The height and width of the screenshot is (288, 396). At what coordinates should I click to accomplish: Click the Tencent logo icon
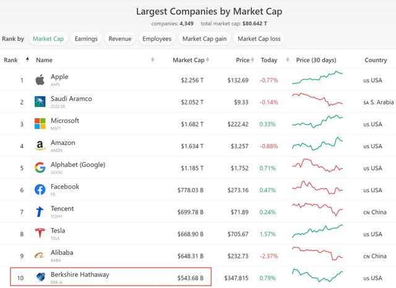(x=40, y=211)
